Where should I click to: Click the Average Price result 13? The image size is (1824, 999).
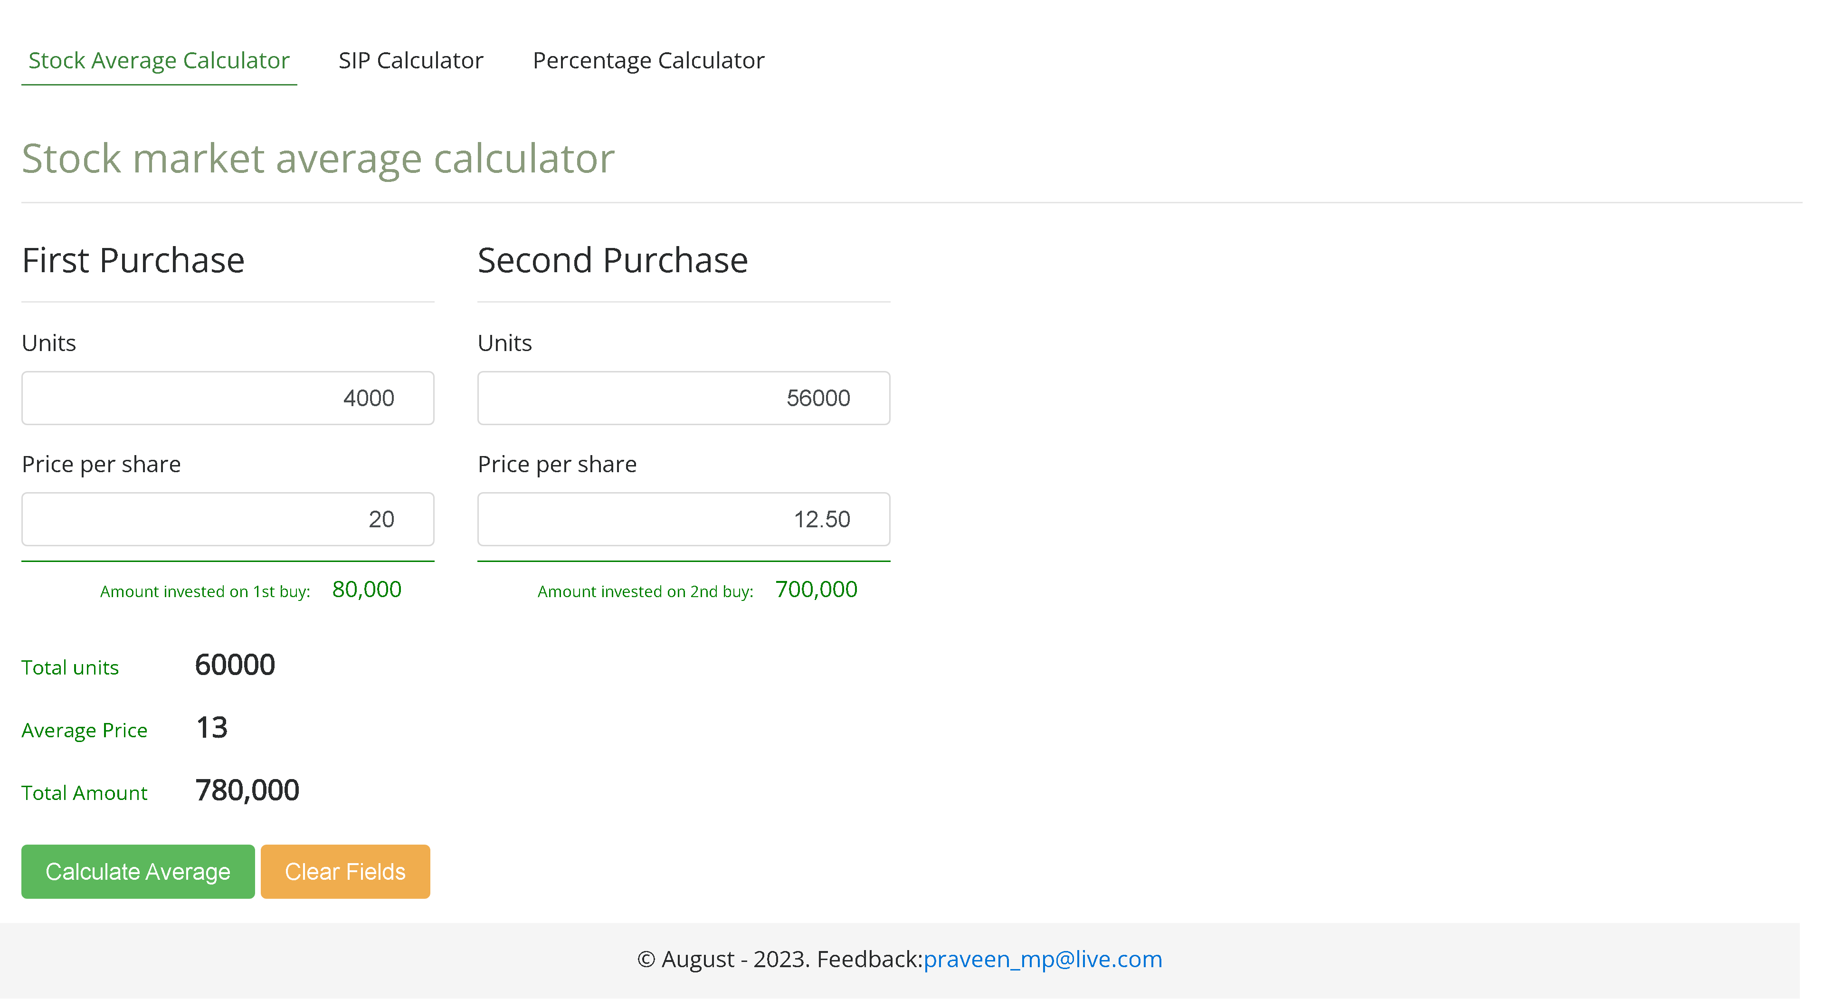click(212, 728)
